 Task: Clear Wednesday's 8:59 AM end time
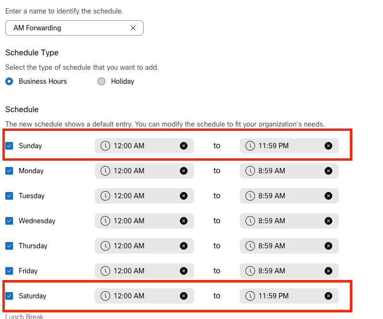click(328, 221)
